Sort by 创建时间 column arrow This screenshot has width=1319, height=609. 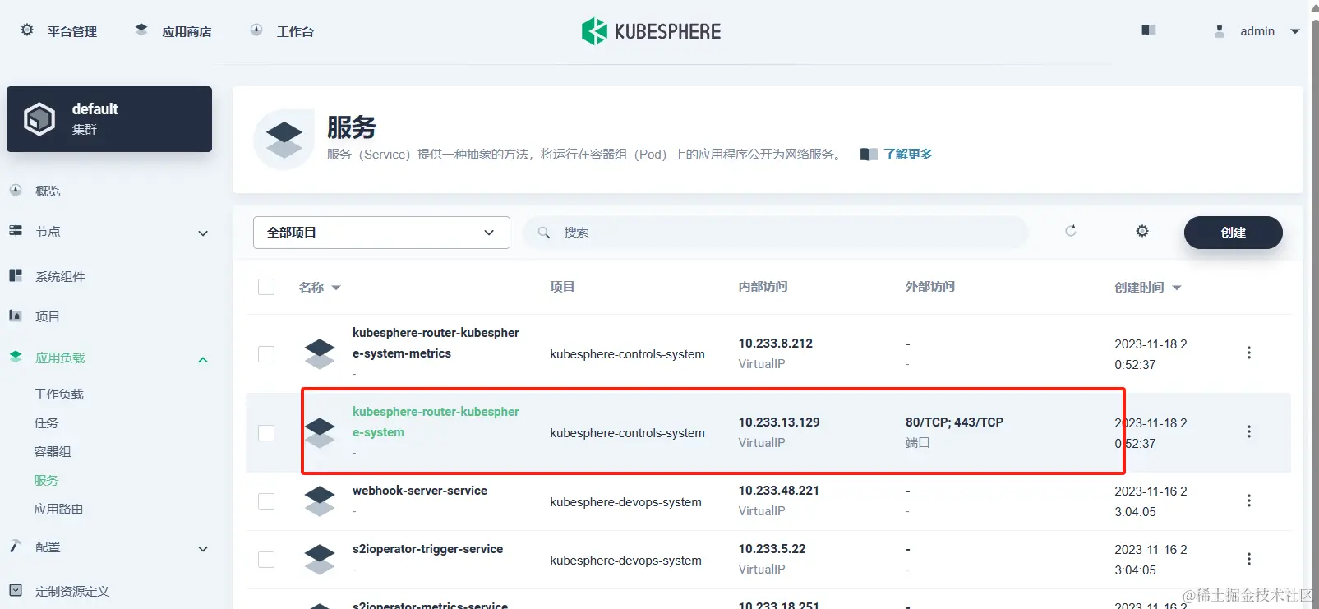[1177, 288]
